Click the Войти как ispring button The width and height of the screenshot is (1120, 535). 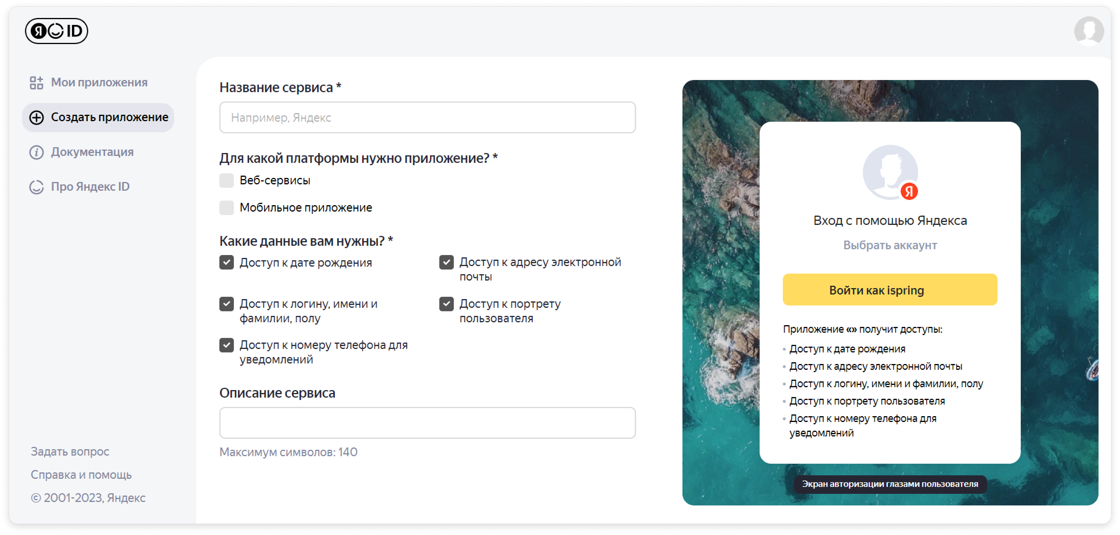point(890,290)
